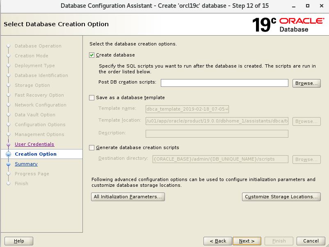The width and height of the screenshot is (329, 247).
Task: Jump to User Credentials step link
Action: coord(34,144)
